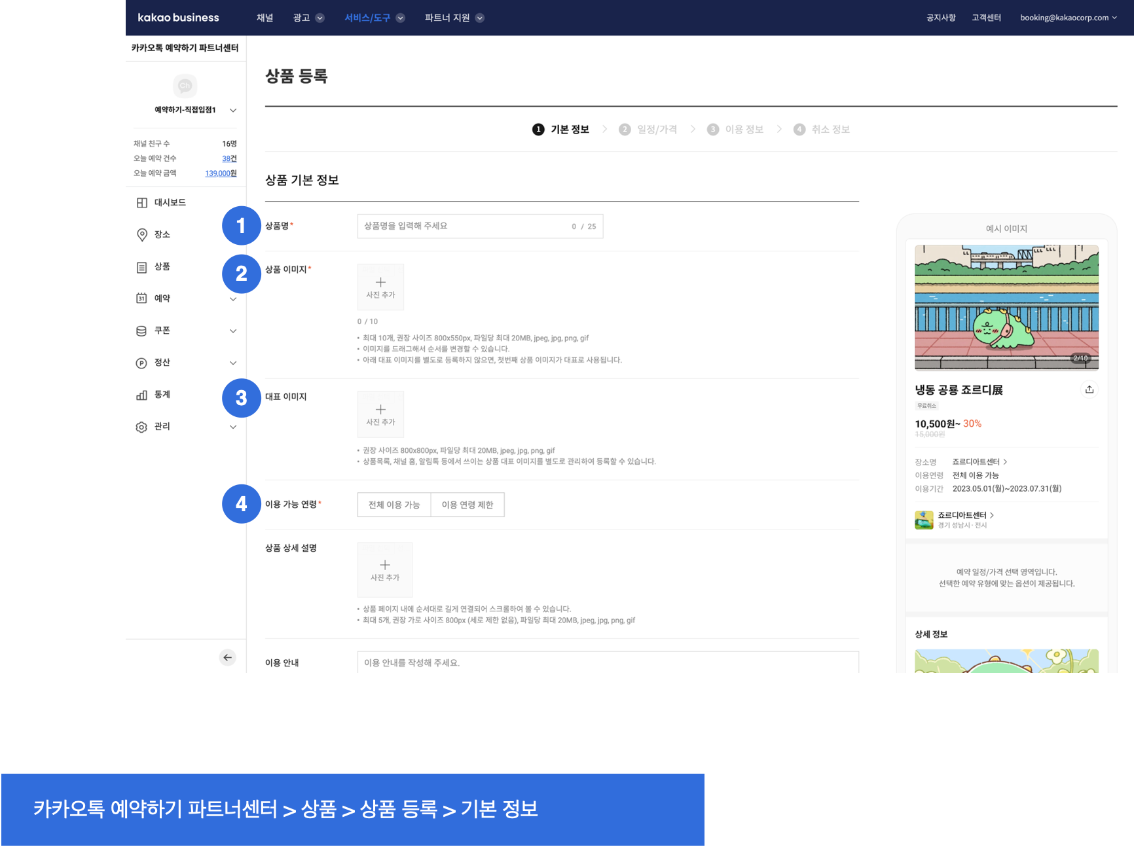Select the 이용 연령 제한 age option
The image size is (1134, 847).
[x=467, y=505]
